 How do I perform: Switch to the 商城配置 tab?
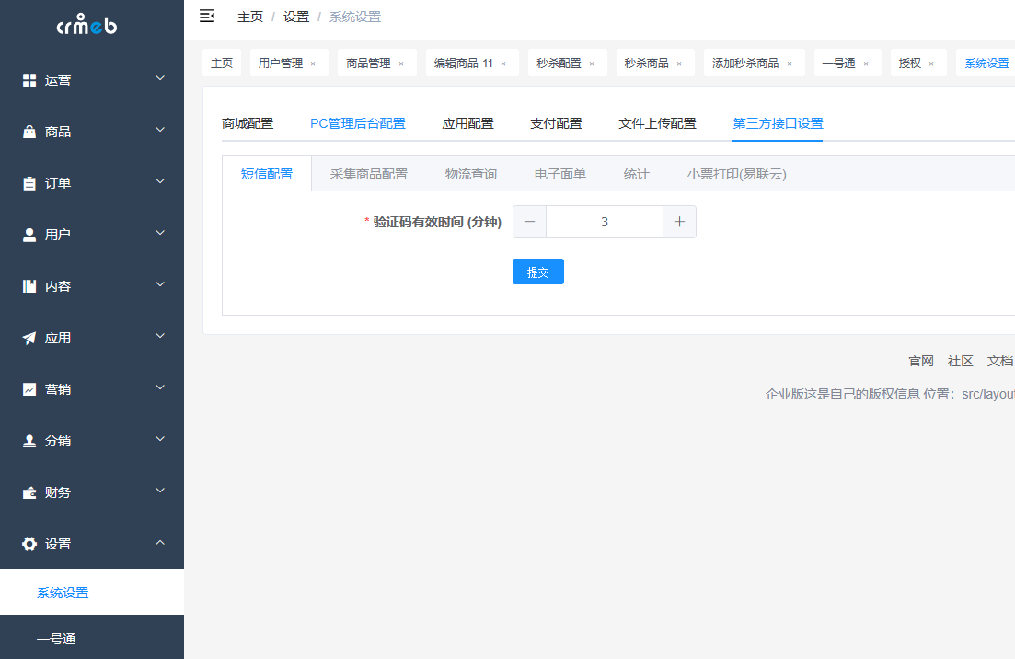coord(248,123)
